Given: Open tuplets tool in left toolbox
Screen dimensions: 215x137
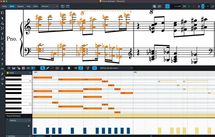Looking at the screenshot, I should pos(2,69).
